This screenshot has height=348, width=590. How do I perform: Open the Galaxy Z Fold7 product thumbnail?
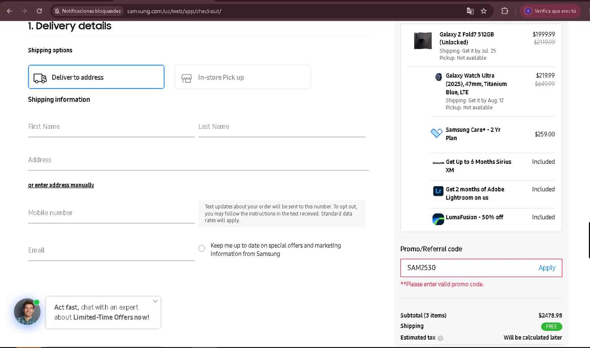[423, 41]
